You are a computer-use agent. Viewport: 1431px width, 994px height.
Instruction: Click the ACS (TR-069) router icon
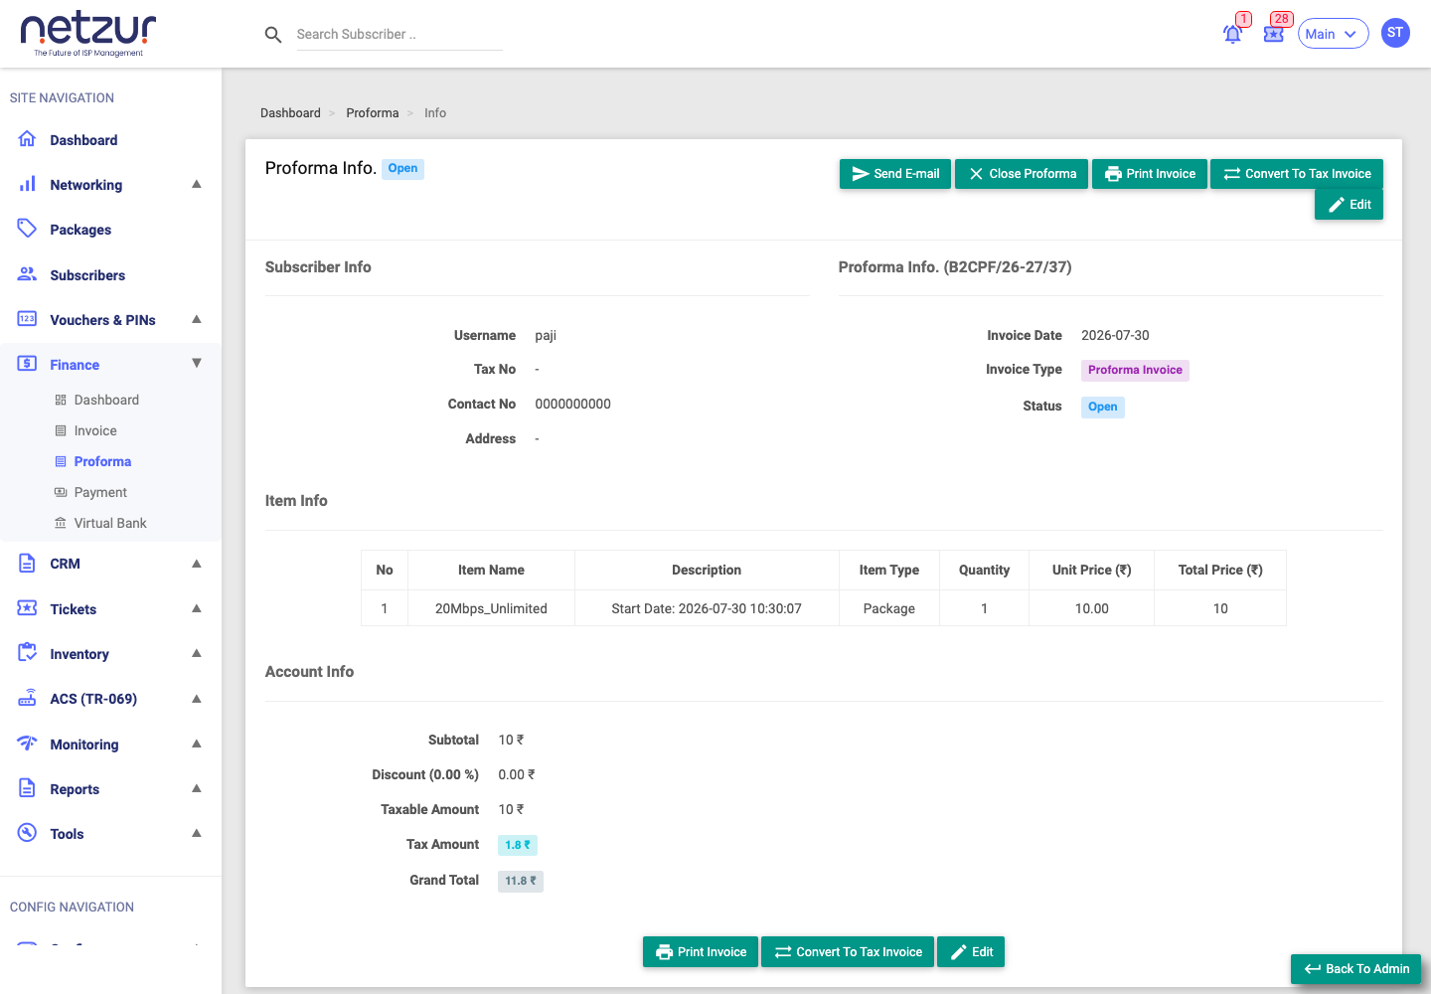click(x=27, y=698)
